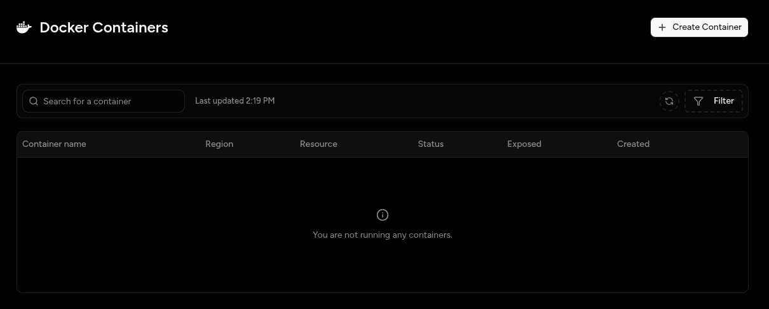Click the Created column header
Image resolution: width=769 pixels, height=309 pixels.
point(633,144)
